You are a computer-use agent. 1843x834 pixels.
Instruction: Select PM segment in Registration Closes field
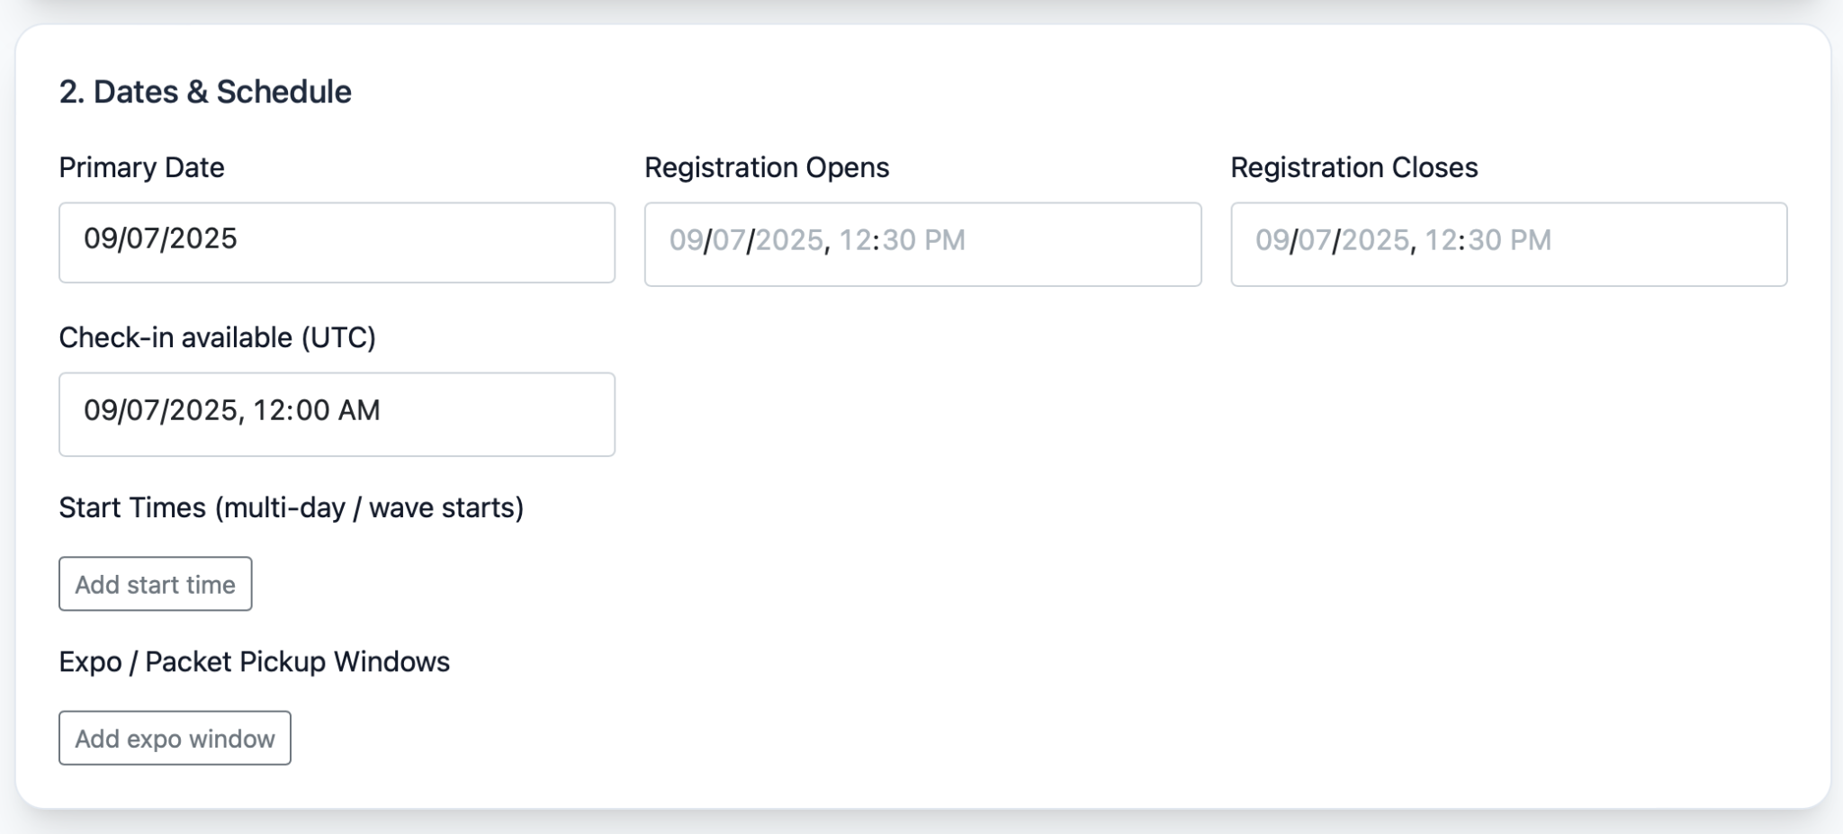click(x=1530, y=240)
